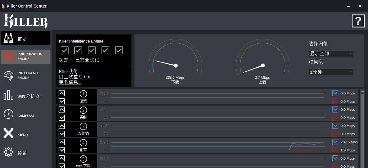Click the priority 4 circle for 正常
Screen dimensions: 368x168
83,143
